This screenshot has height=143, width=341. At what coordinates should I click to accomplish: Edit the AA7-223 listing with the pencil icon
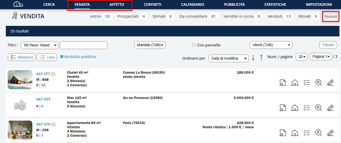(x=330, y=108)
